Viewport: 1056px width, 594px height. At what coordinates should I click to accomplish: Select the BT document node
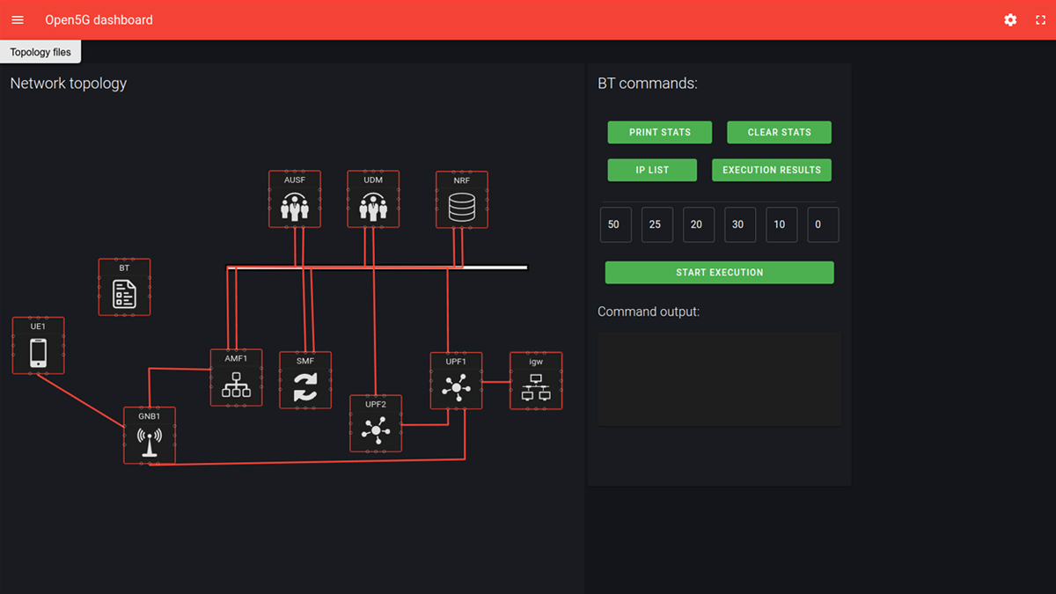click(x=124, y=293)
